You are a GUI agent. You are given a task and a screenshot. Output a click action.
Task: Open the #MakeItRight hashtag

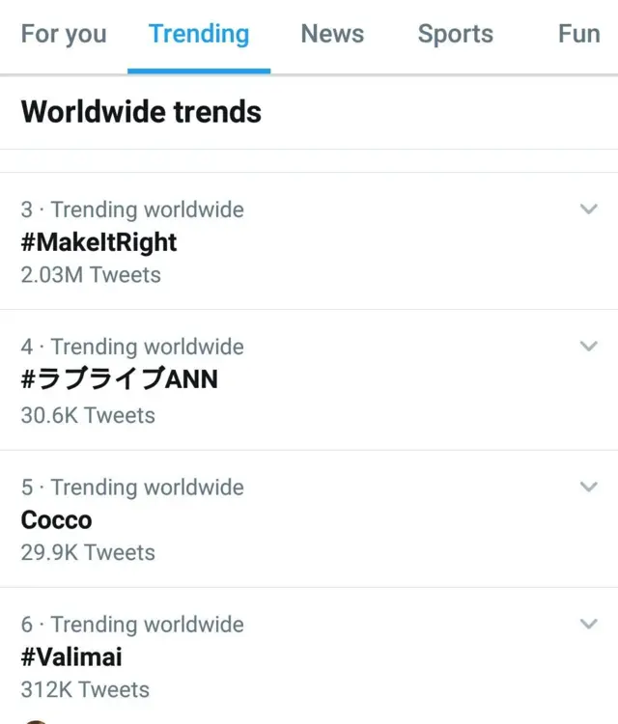(98, 241)
